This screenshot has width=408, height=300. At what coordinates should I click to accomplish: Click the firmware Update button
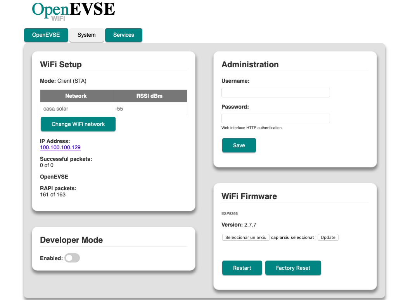pos(328,237)
